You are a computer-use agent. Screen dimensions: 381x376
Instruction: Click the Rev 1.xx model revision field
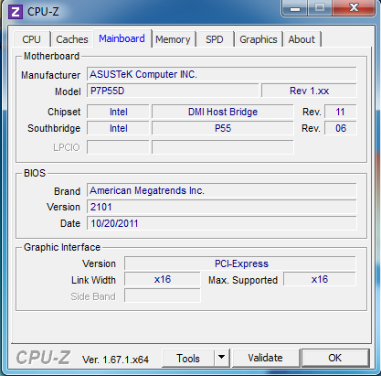(309, 91)
